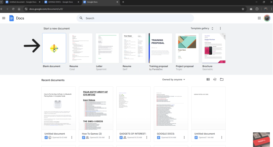
Task: Open the browser extensions puzzle icon
Action: click(x=257, y=9)
